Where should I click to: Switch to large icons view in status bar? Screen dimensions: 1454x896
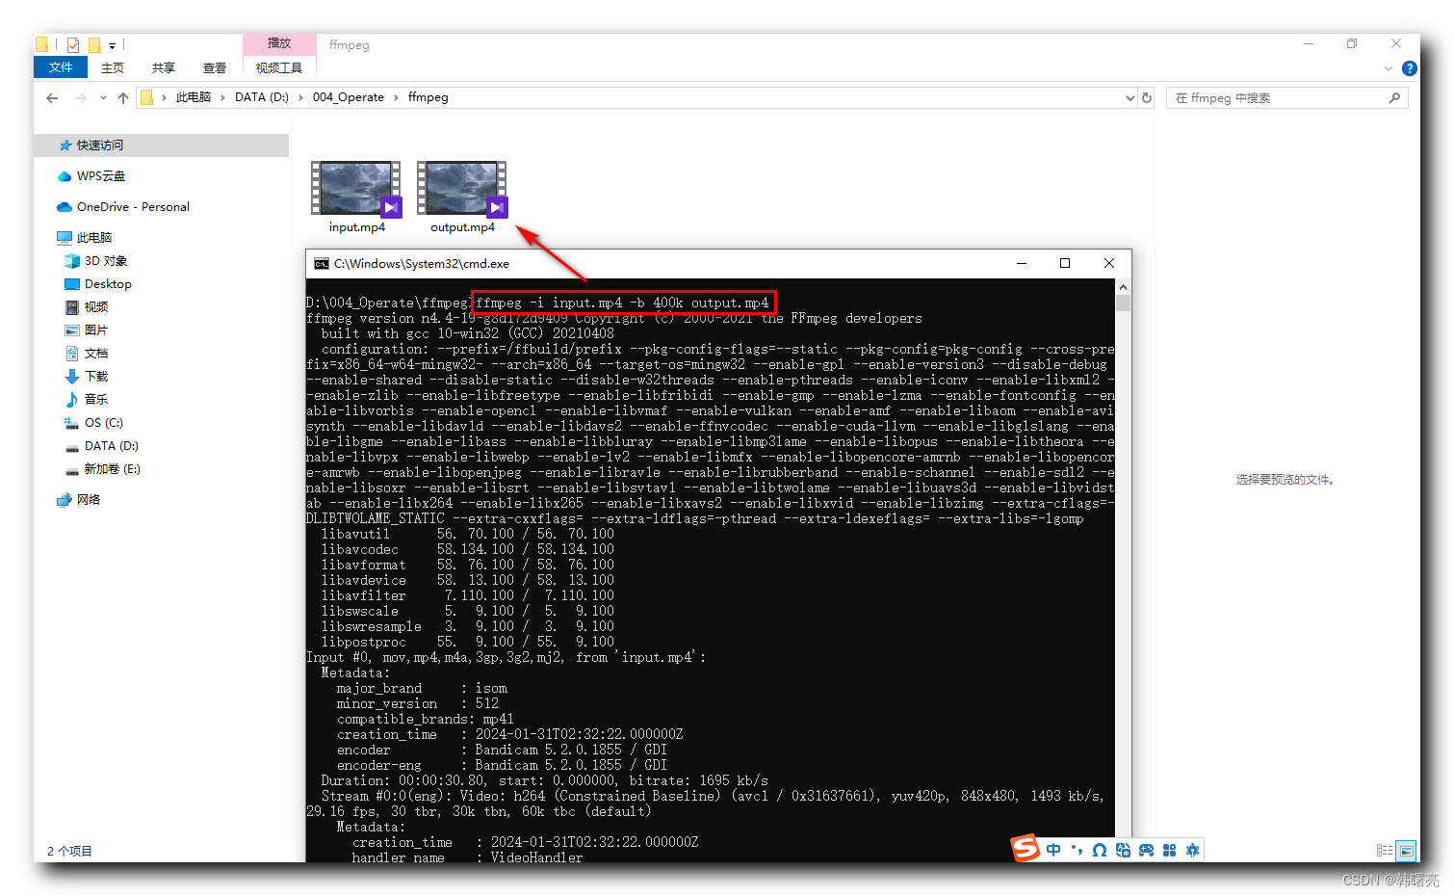click(1407, 851)
